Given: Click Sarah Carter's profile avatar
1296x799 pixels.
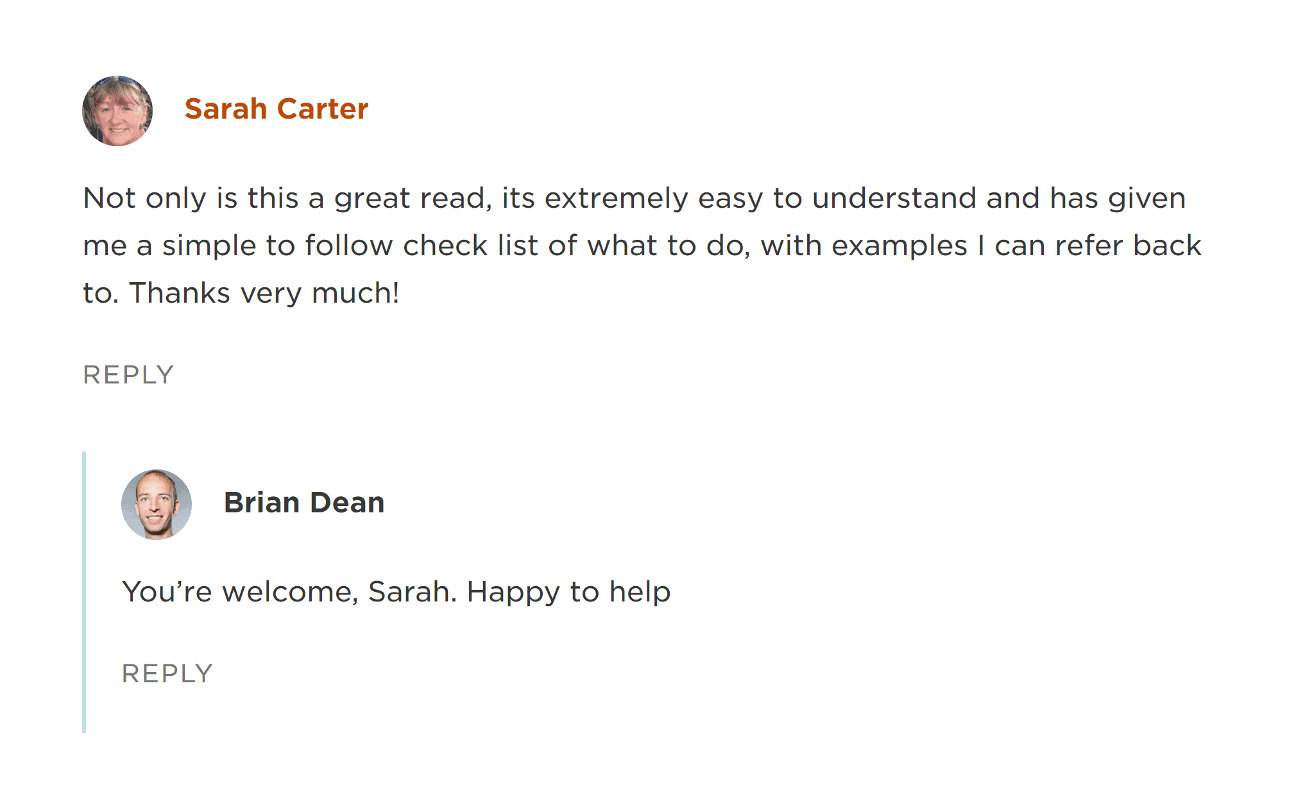Looking at the screenshot, I should 117,111.
